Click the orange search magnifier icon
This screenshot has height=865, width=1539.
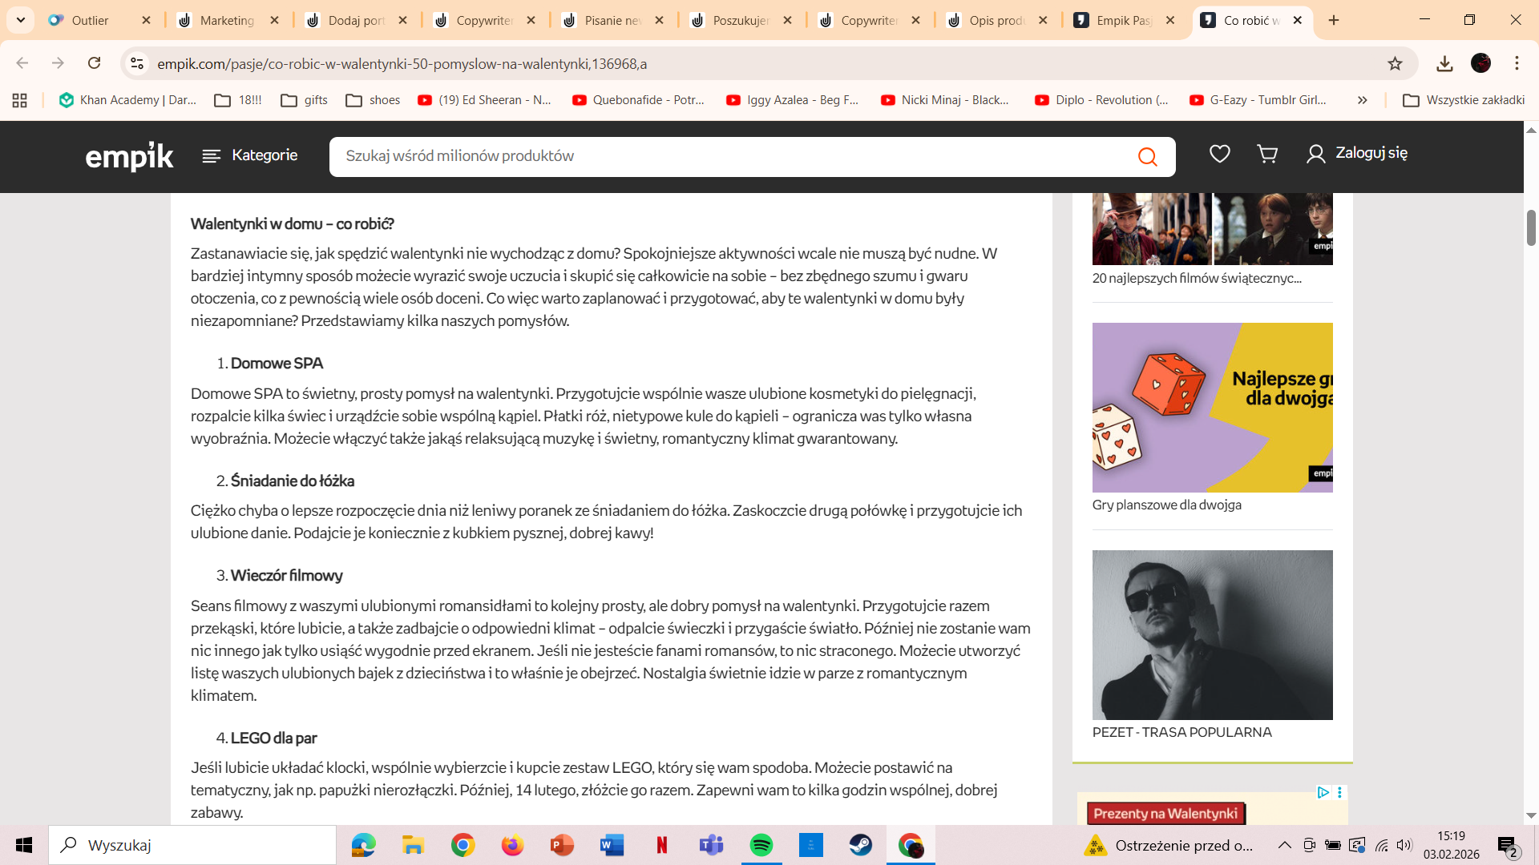1147,157
